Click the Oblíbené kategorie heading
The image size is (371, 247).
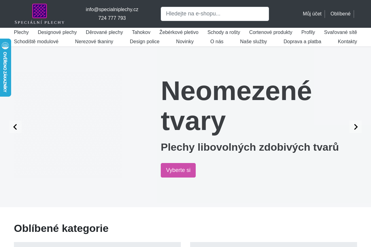coord(61,228)
